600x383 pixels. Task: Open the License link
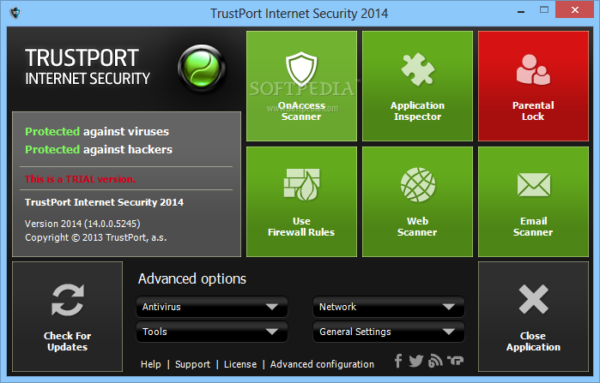pyautogui.click(x=240, y=364)
